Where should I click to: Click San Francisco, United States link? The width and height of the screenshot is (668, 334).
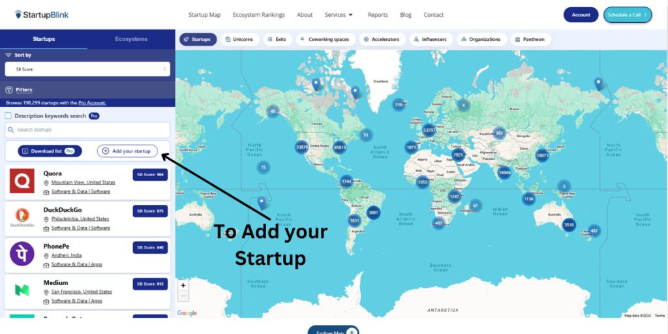coord(82,292)
